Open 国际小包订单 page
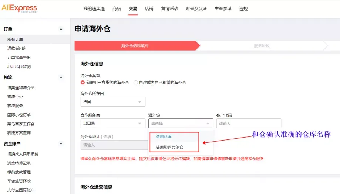This screenshot has width=340, height=194. point(19,115)
